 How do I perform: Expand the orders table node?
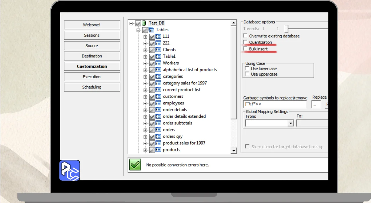click(x=145, y=130)
